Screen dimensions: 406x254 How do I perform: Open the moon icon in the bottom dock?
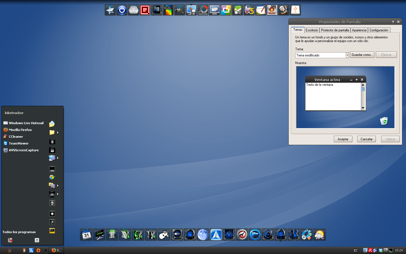[x=203, y=235]
